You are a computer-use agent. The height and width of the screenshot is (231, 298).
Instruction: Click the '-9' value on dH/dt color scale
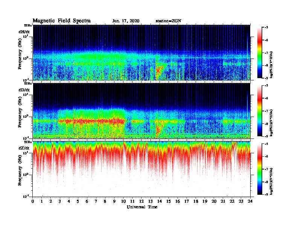tap(266, 78)
